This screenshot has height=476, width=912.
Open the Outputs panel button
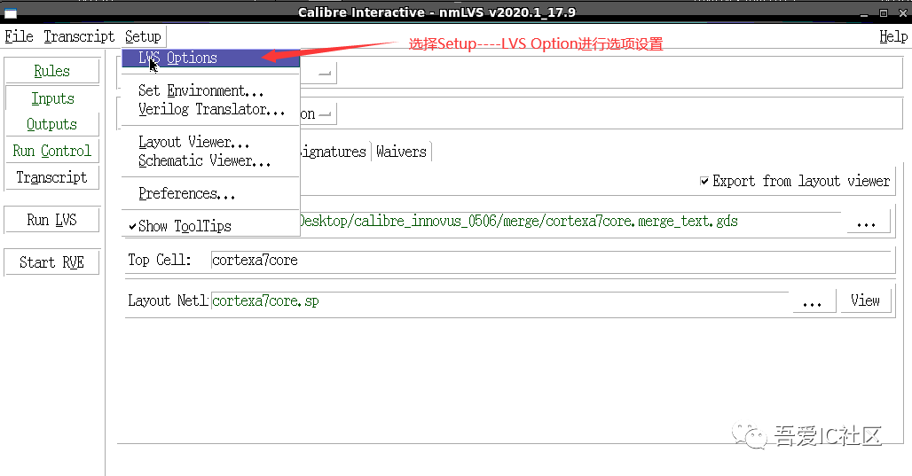click(x=51, y=124)
